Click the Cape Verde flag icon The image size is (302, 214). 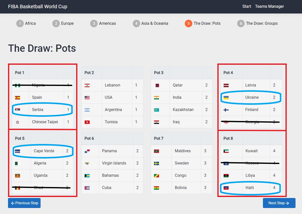pyautogui.click(x=18, y=151)
